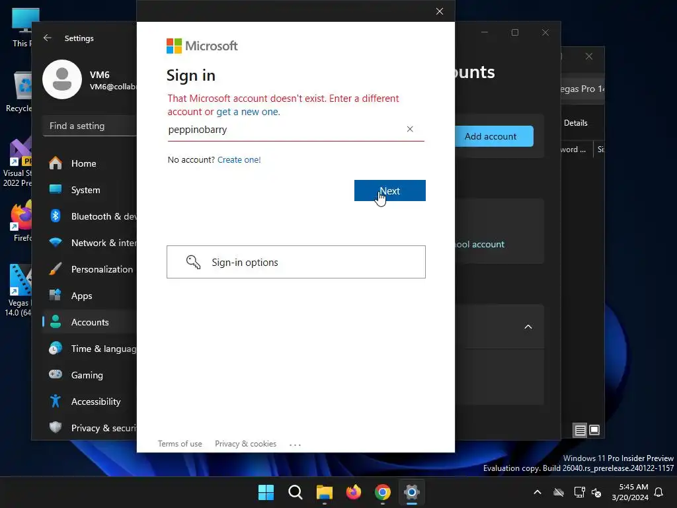Viewport: 677px width, 508px height.
Task: Open Apps settings
Action: (89, 296)
